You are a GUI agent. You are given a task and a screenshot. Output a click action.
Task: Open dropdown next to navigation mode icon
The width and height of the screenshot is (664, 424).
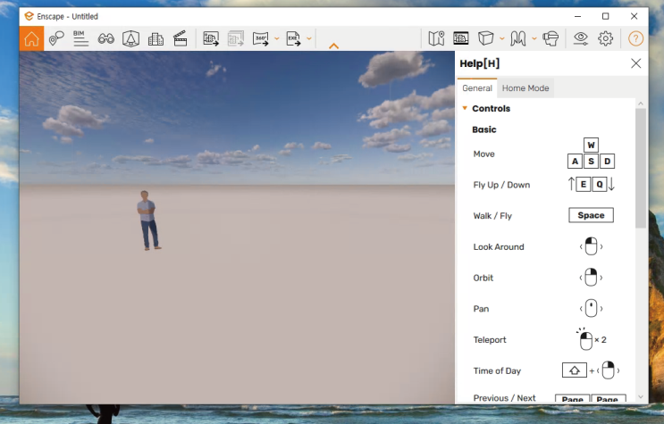[x=534, y=38]
